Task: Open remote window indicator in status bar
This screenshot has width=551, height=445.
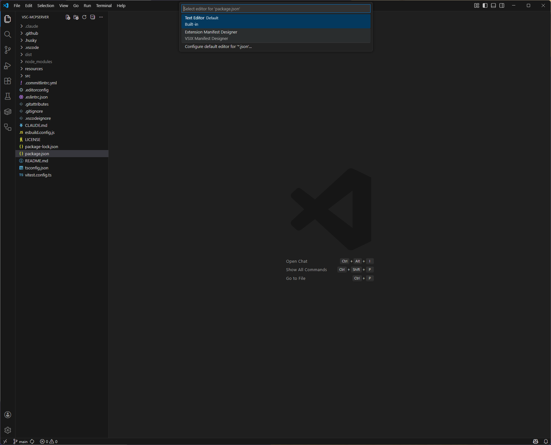Action: 5,441
